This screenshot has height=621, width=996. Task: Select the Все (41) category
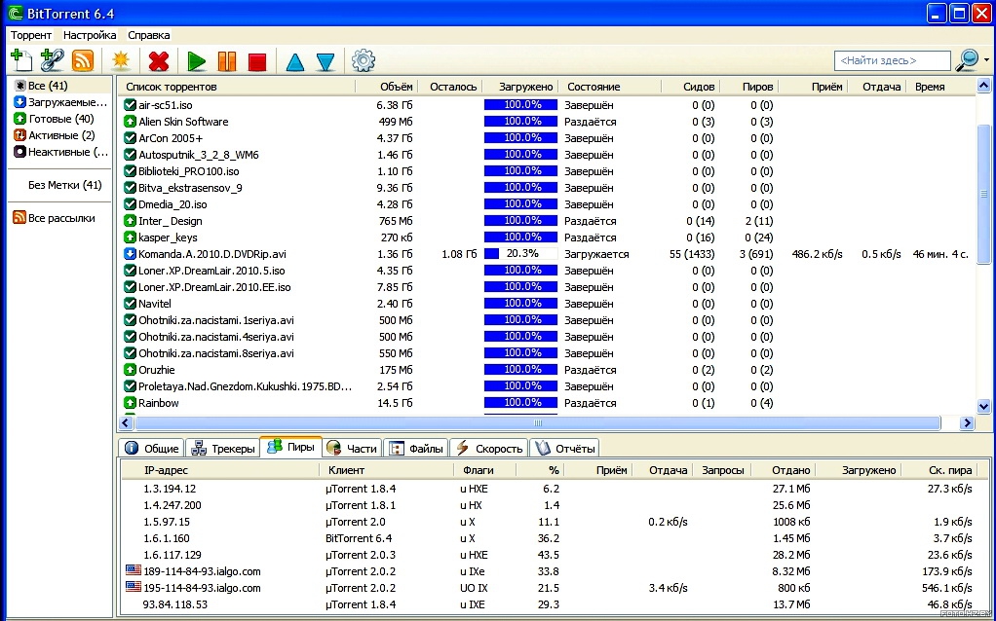tap(48, 86)
